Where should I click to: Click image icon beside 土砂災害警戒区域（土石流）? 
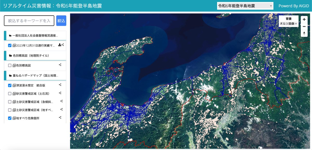coord(14,94)
